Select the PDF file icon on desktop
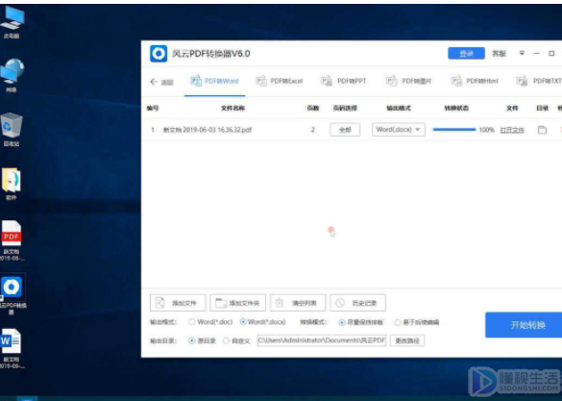562x401 pixels. (12, 241)
